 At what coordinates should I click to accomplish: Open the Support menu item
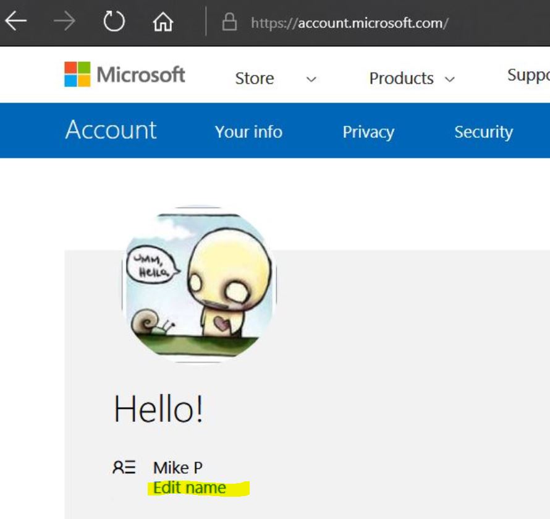[528, 75]
